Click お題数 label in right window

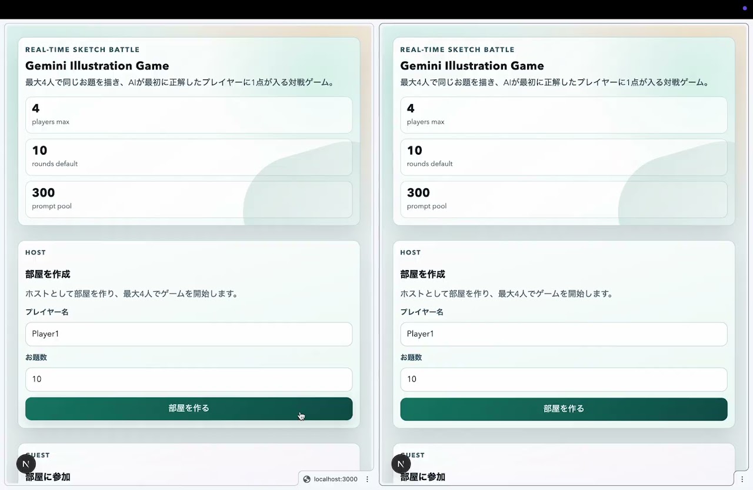[411, 357]
